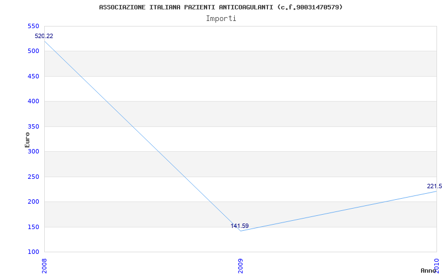Click the 550 y-axis tick label

click(x=33, y=26)
